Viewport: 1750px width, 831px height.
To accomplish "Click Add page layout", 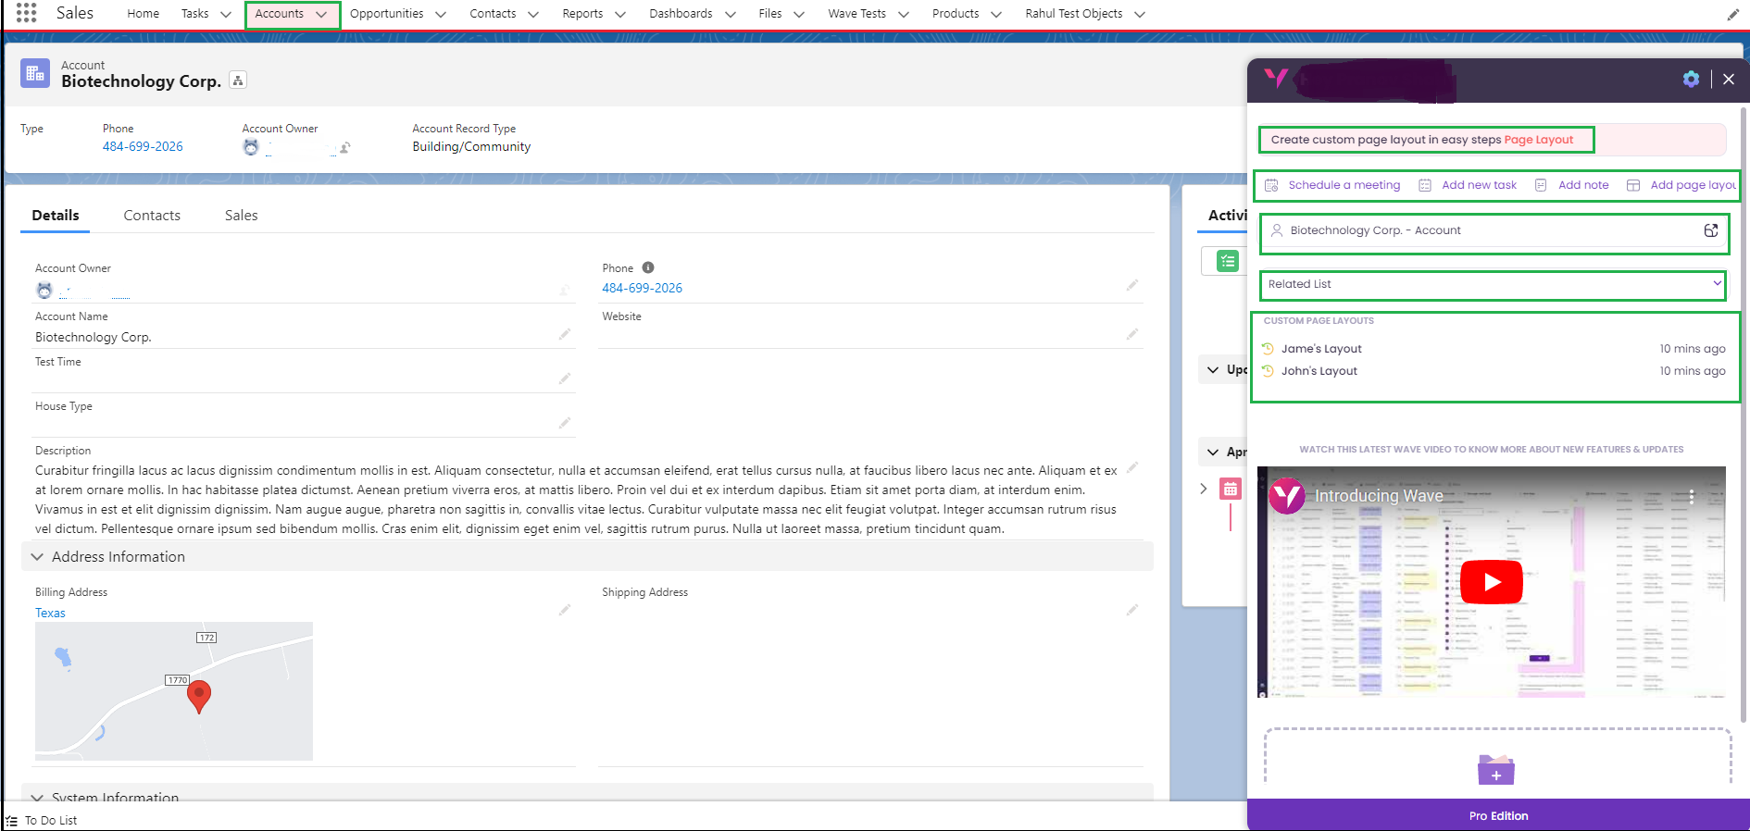I will (x=1682, y=185).
